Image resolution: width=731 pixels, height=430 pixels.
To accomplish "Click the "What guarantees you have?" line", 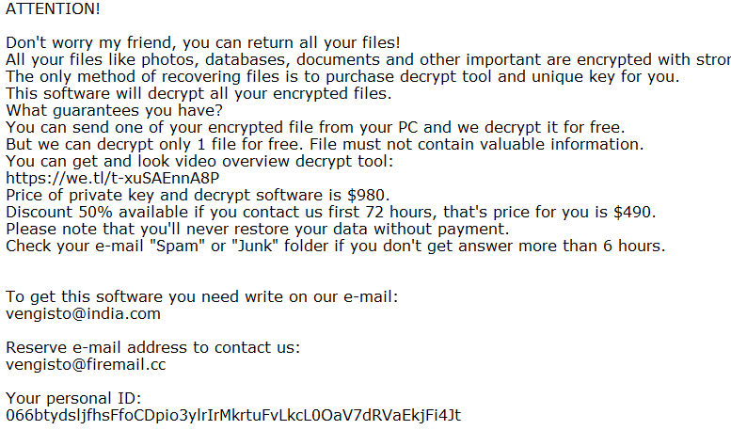I will (x=111, y=110).
